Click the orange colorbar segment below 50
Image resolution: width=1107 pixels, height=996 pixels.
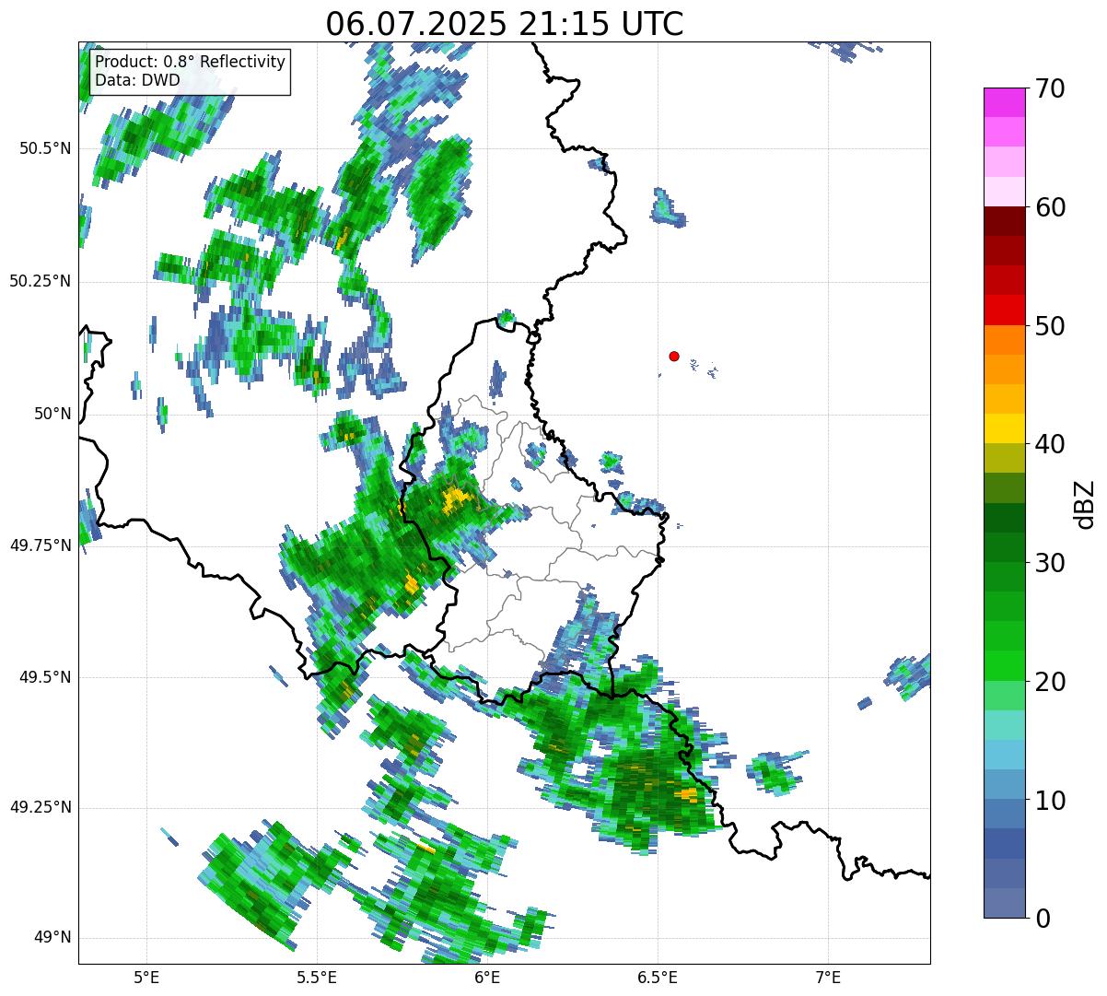[x=1003, y=340]
